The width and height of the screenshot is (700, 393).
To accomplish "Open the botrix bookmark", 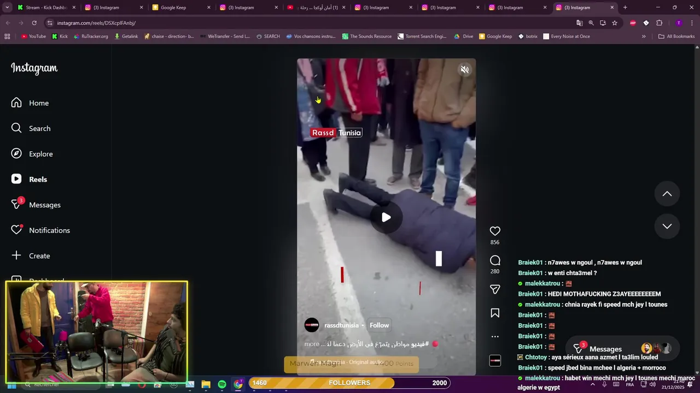I will pyautogui.click(x=528, y=37).
